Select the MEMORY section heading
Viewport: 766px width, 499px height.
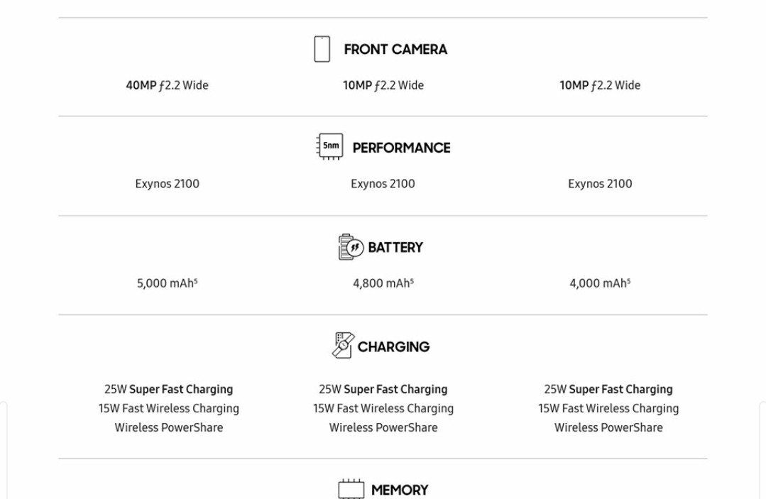(x=400, y=490)
